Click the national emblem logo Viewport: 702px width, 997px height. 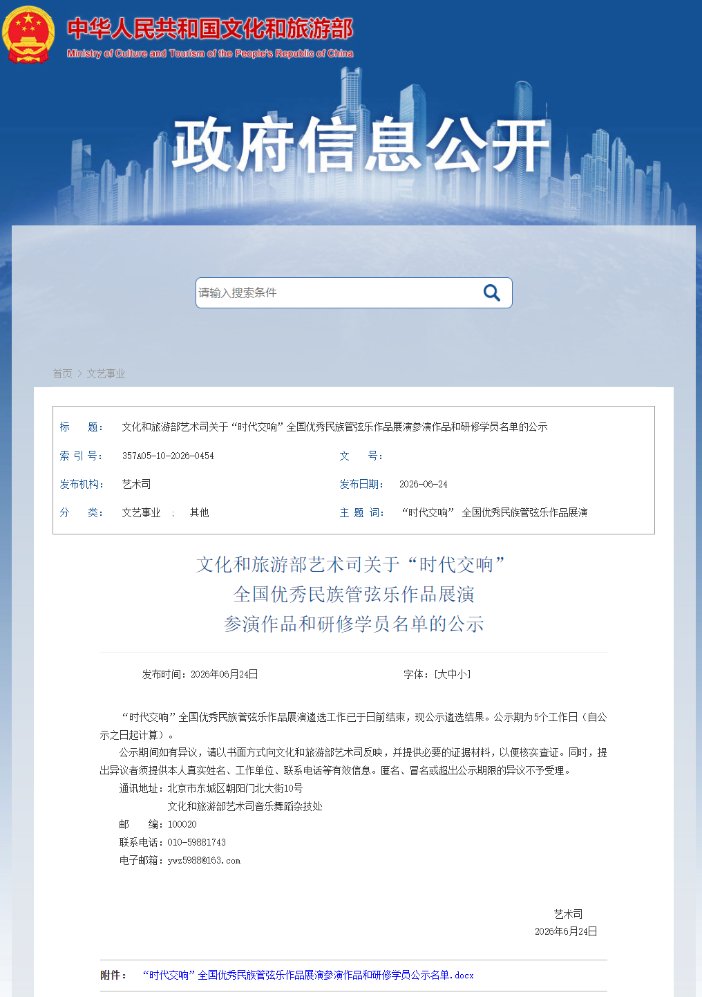(28, 35)
